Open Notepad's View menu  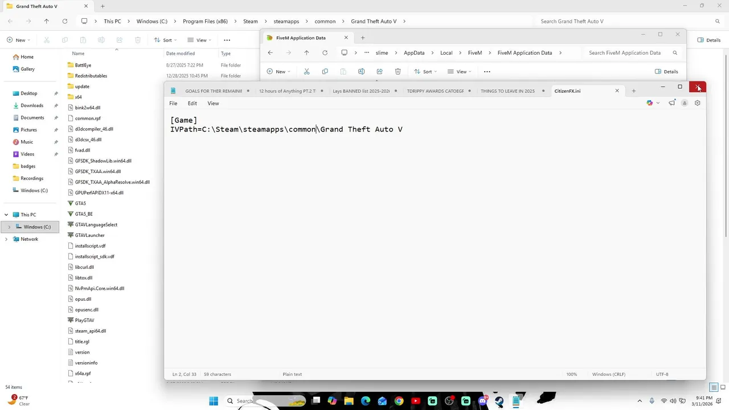tap(213, 103)
